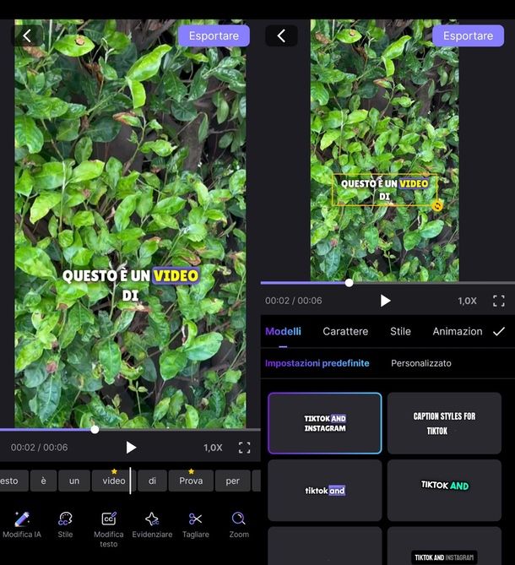
Task: Tap the back arrow in the right screen
Action: [x=281, y=35]
